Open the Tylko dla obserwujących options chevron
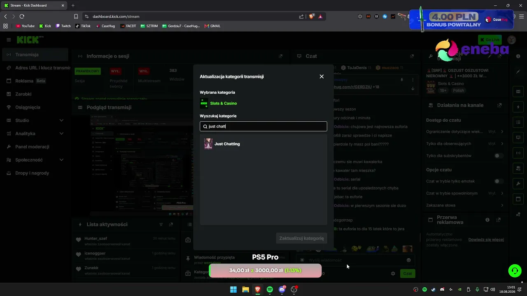Image resolution: width=527 pixels, height=296 pixels. pos(502,143)
